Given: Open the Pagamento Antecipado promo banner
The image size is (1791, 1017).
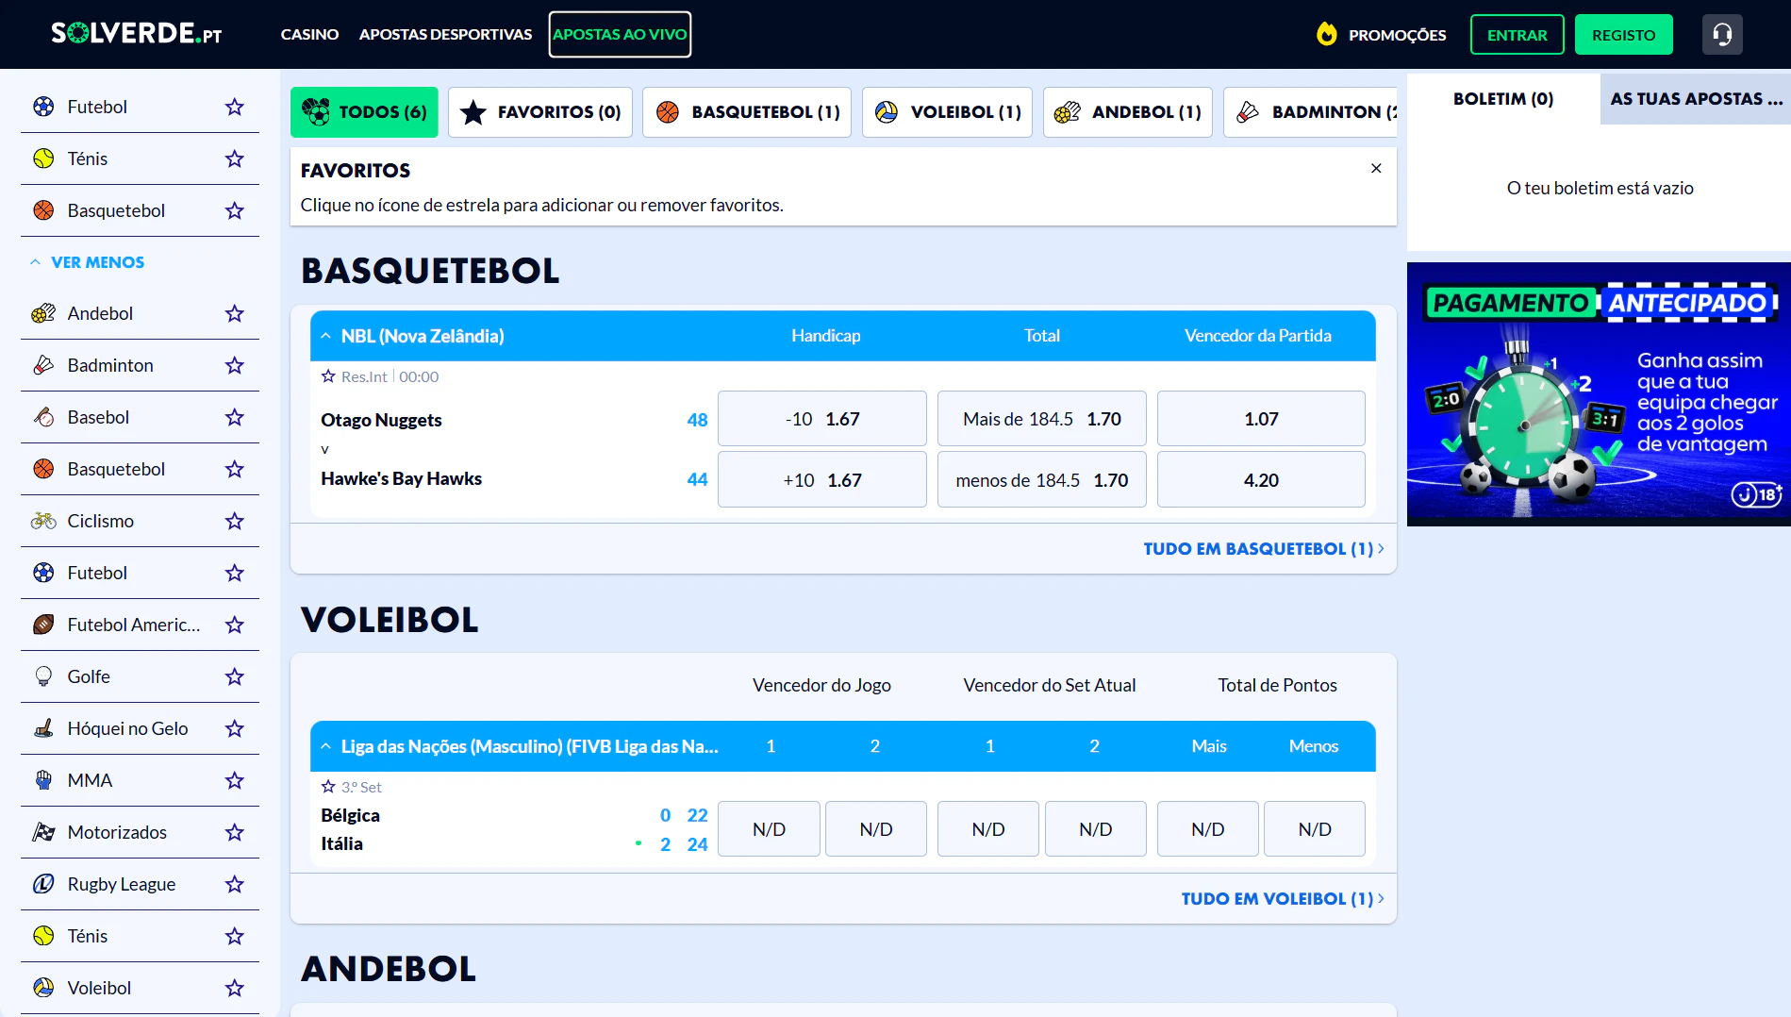Looking at the screenshot, I should 1599,394.
